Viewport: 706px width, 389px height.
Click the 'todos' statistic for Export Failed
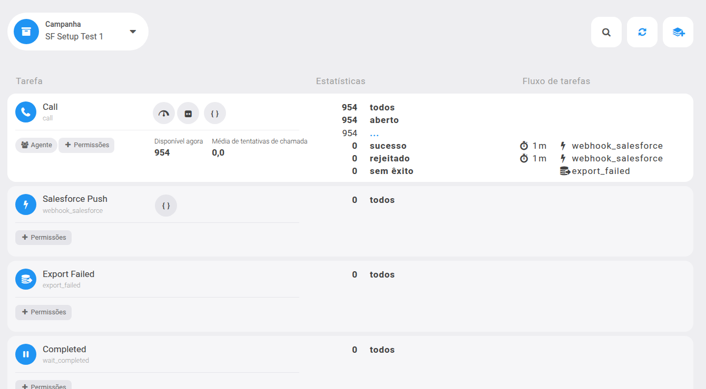pyautogui.click(x=382, y=274)
